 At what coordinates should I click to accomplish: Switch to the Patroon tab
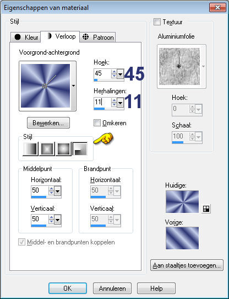(x=97, y=37)
